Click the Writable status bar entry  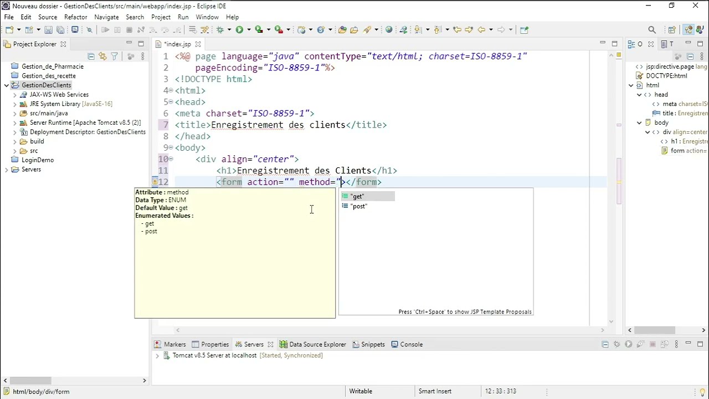coord(361,391)
